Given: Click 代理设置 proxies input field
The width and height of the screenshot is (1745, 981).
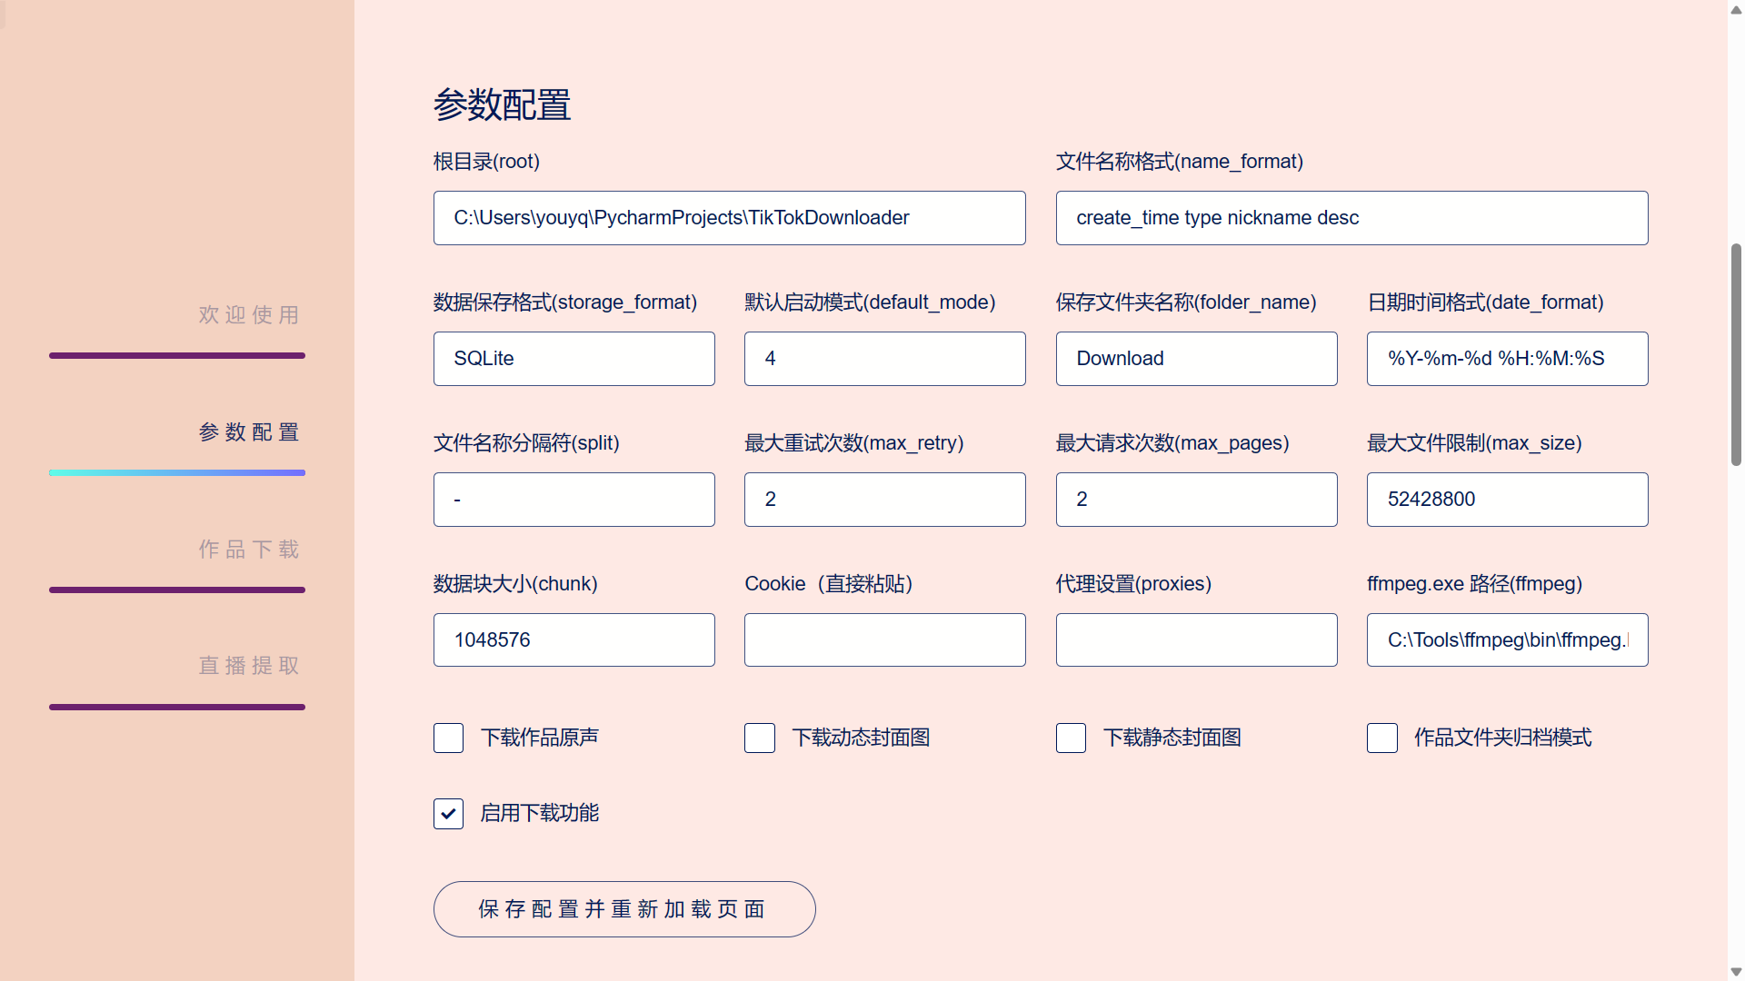Looking at the screenshot, I should [x=1196, y=639].
